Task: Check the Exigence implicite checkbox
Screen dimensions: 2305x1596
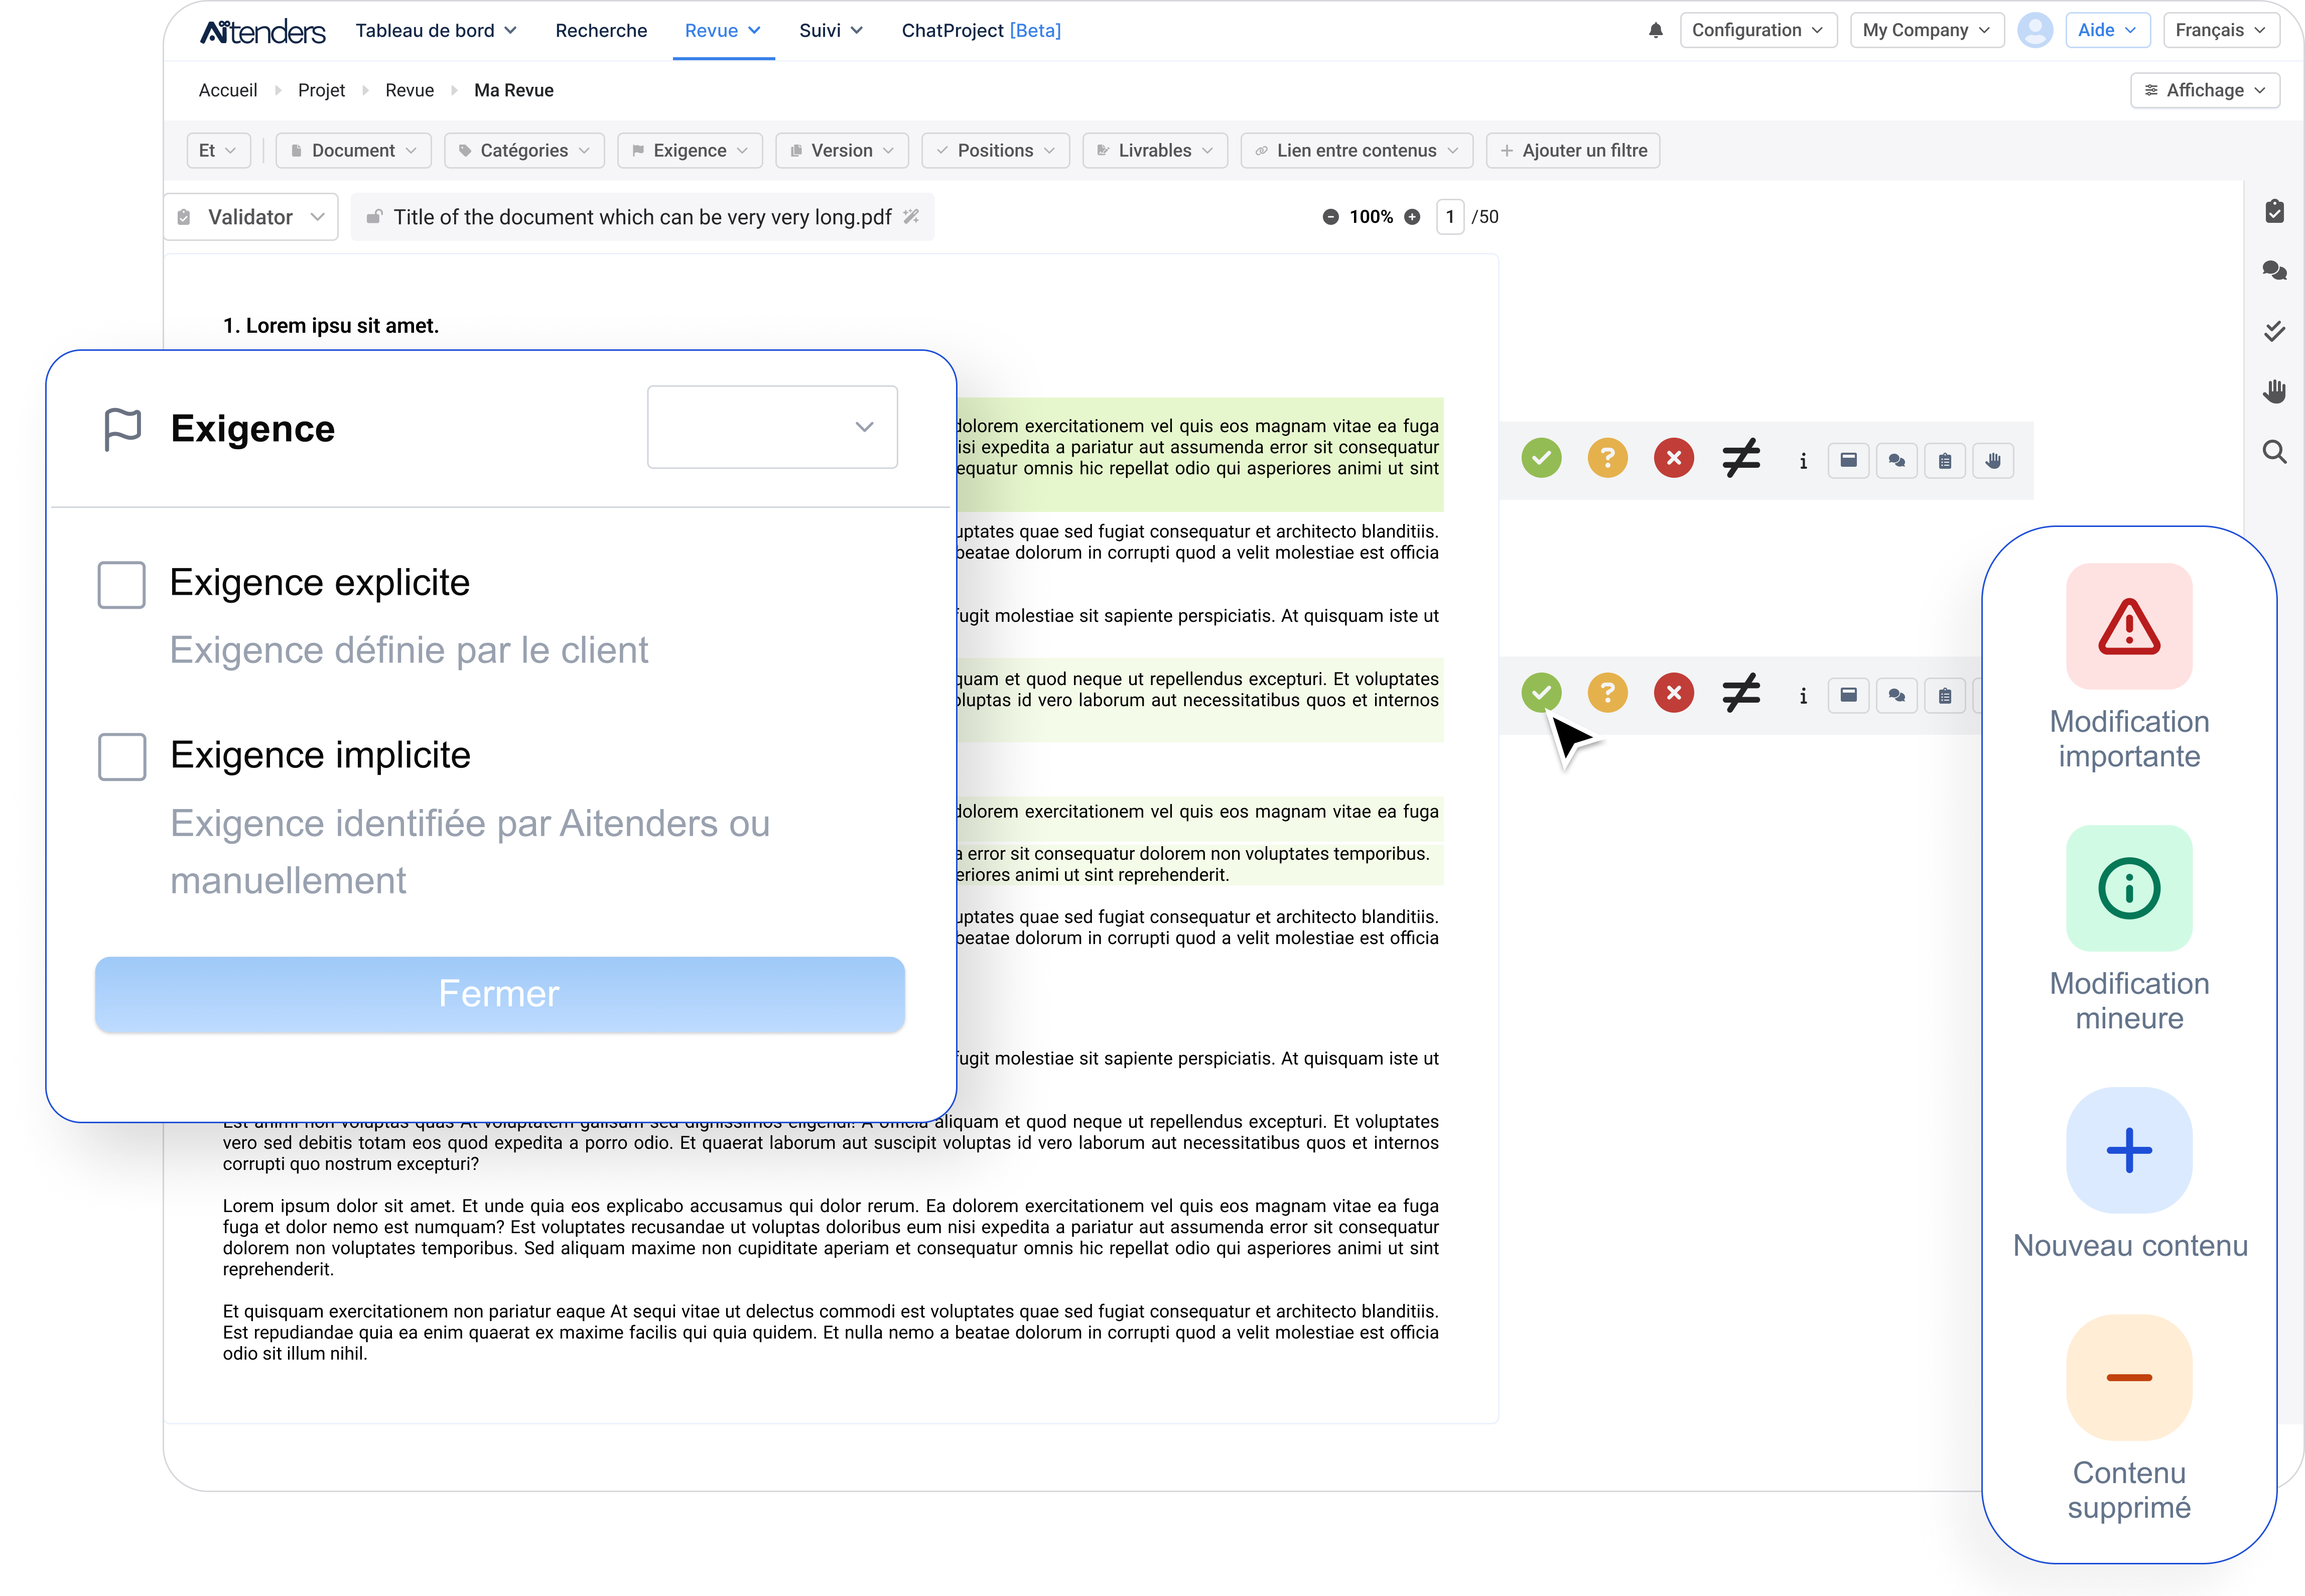Action: pyautogui.click(x=121, y=756)
